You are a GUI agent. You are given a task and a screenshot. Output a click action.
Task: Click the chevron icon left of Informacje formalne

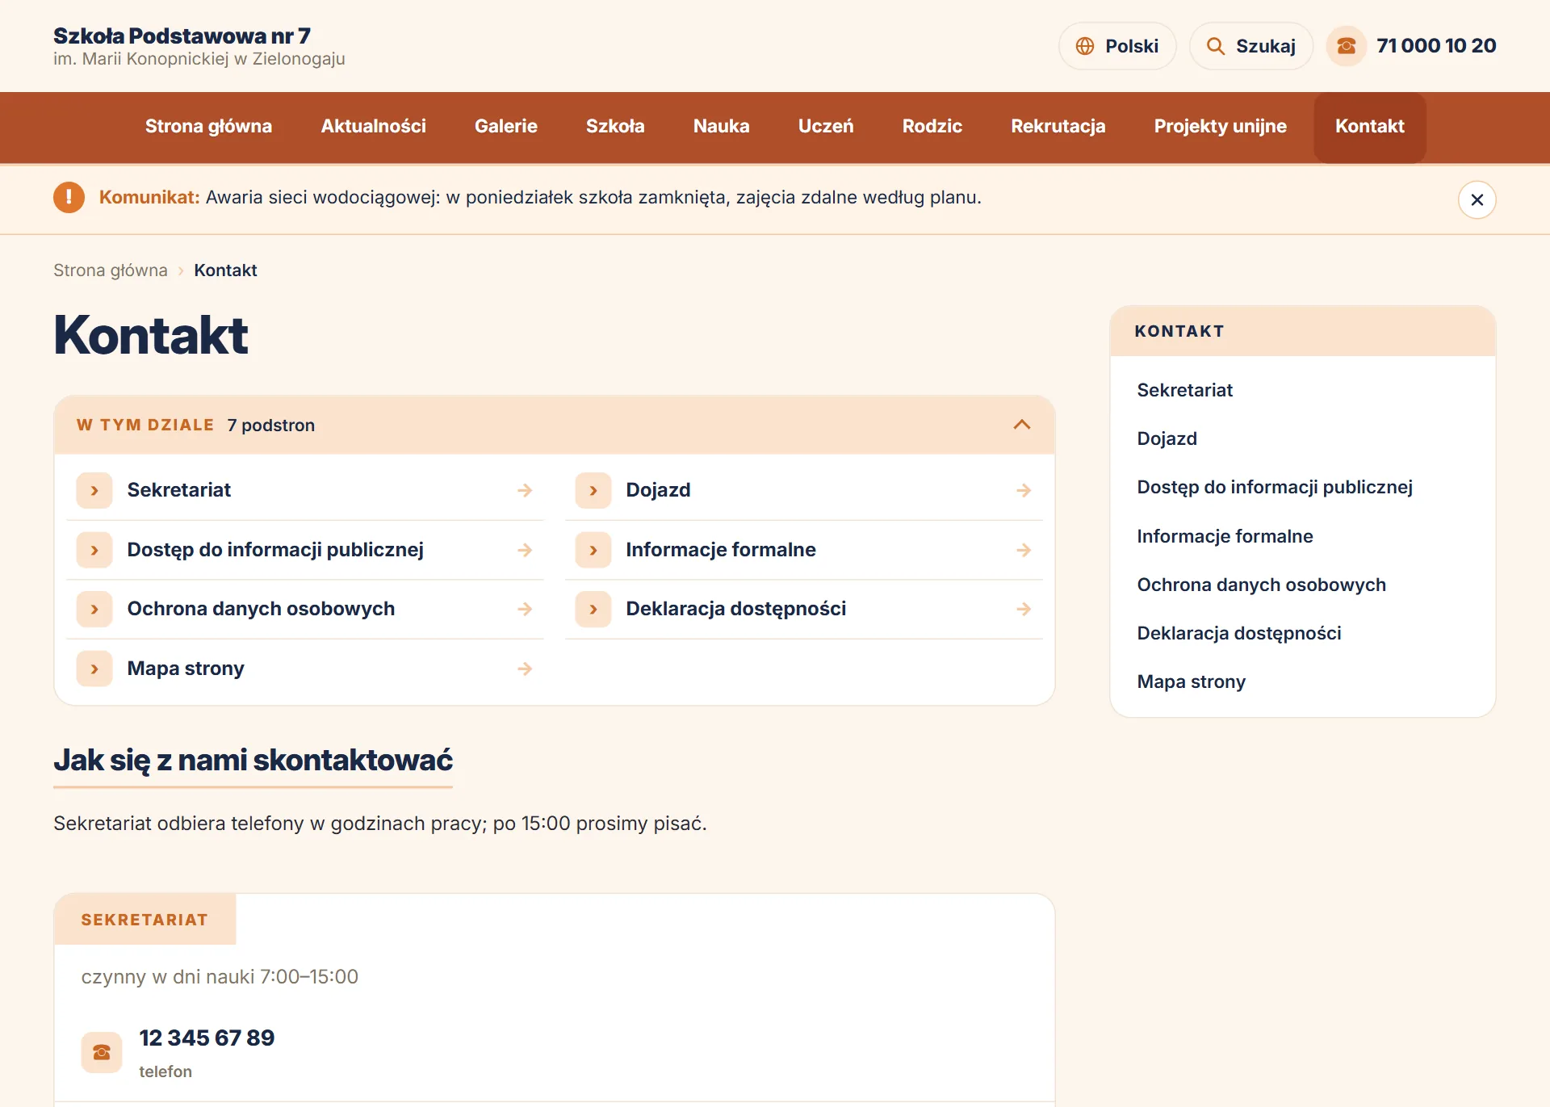[593, 550]
